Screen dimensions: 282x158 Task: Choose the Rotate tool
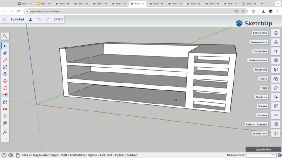[5, 88]
